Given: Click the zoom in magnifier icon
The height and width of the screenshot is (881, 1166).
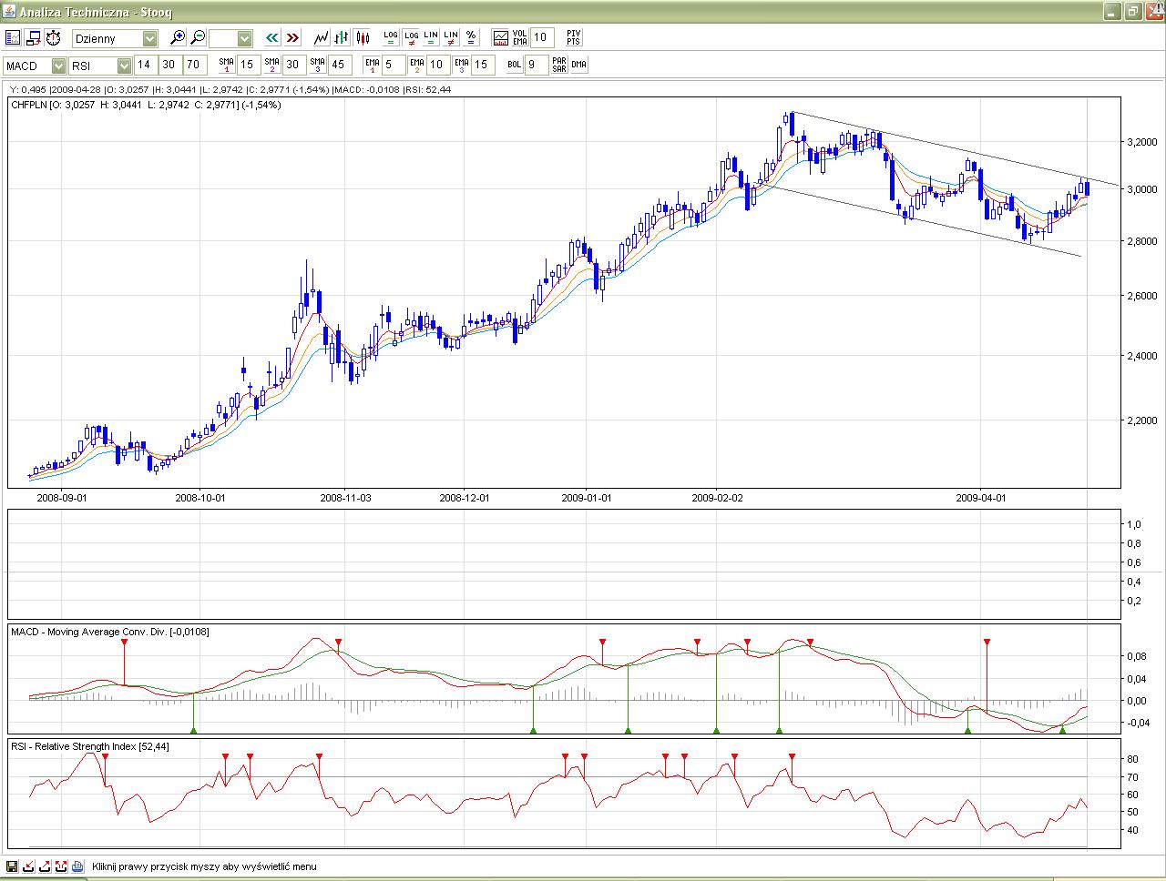Looking at the screenshot, I should click(x=178, y=37).
